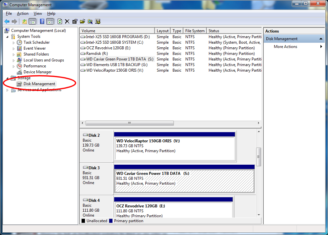The image size is (328, 235).
Task: Click the disk view scroll-up arrow
Action: (259, 132)
